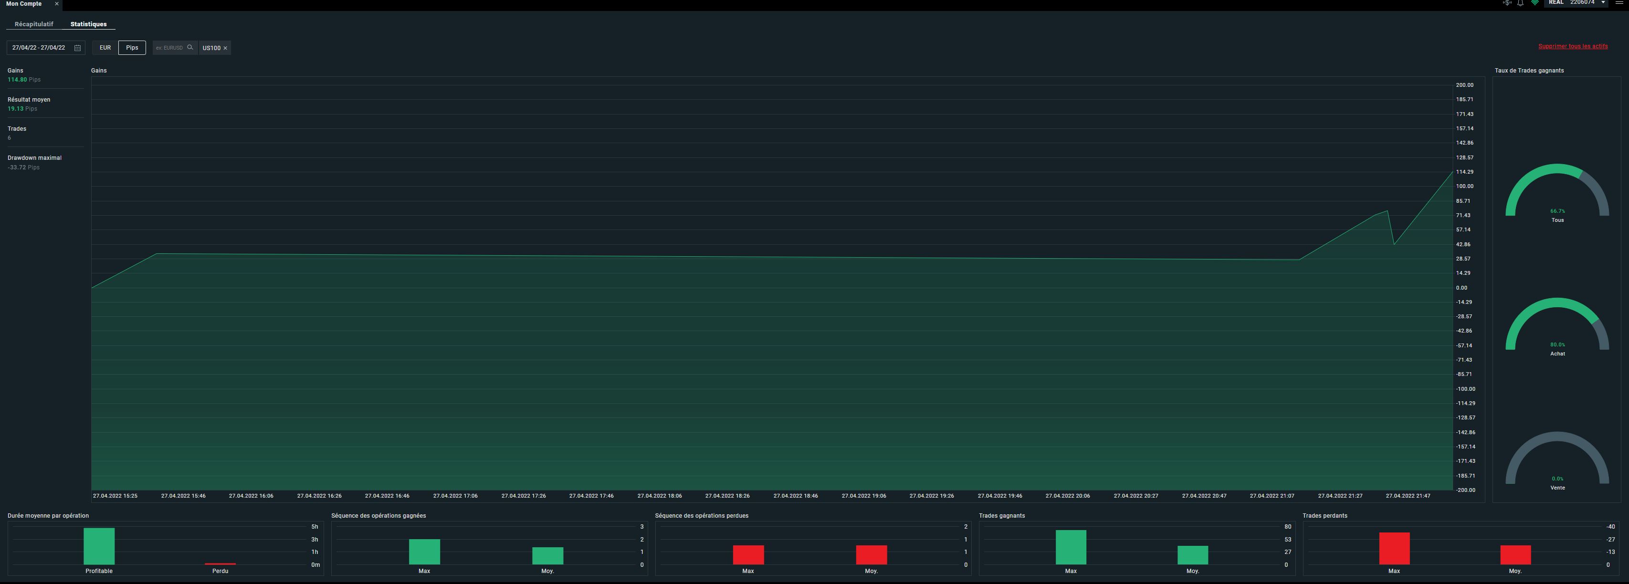This screenshot has width=1629, height=584.
Task: Close the Mon Compte tab
Action: [x=57, y=4]
